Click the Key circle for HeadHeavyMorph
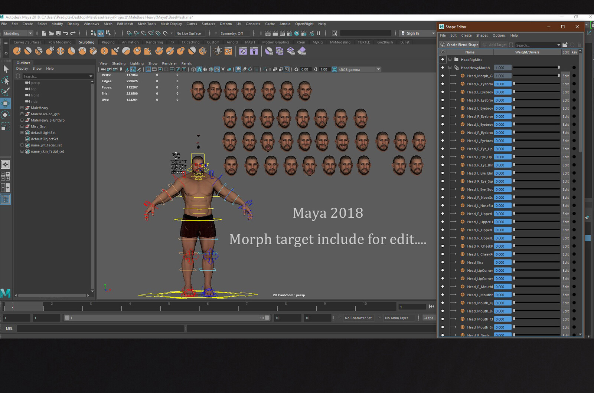 pos(574,67)
